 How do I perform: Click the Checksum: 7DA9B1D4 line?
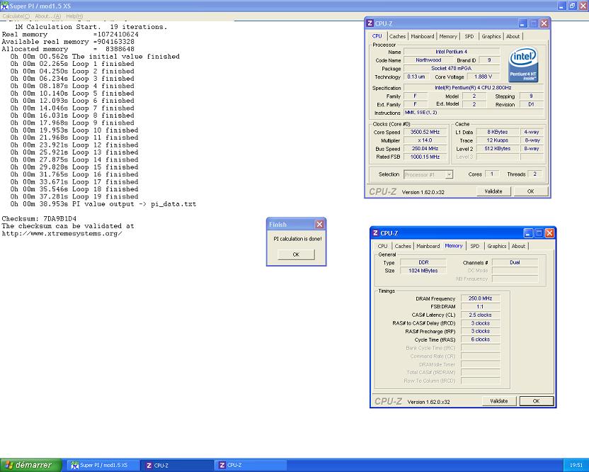[x=39, y=218]
